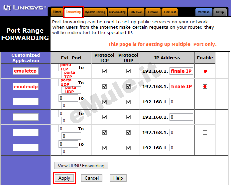The height and width of the screenshot is (185, 231).
Task: Toggle Protocol UDP for emuletcp row
Action: pyautogui.click(x=128, y=71)
